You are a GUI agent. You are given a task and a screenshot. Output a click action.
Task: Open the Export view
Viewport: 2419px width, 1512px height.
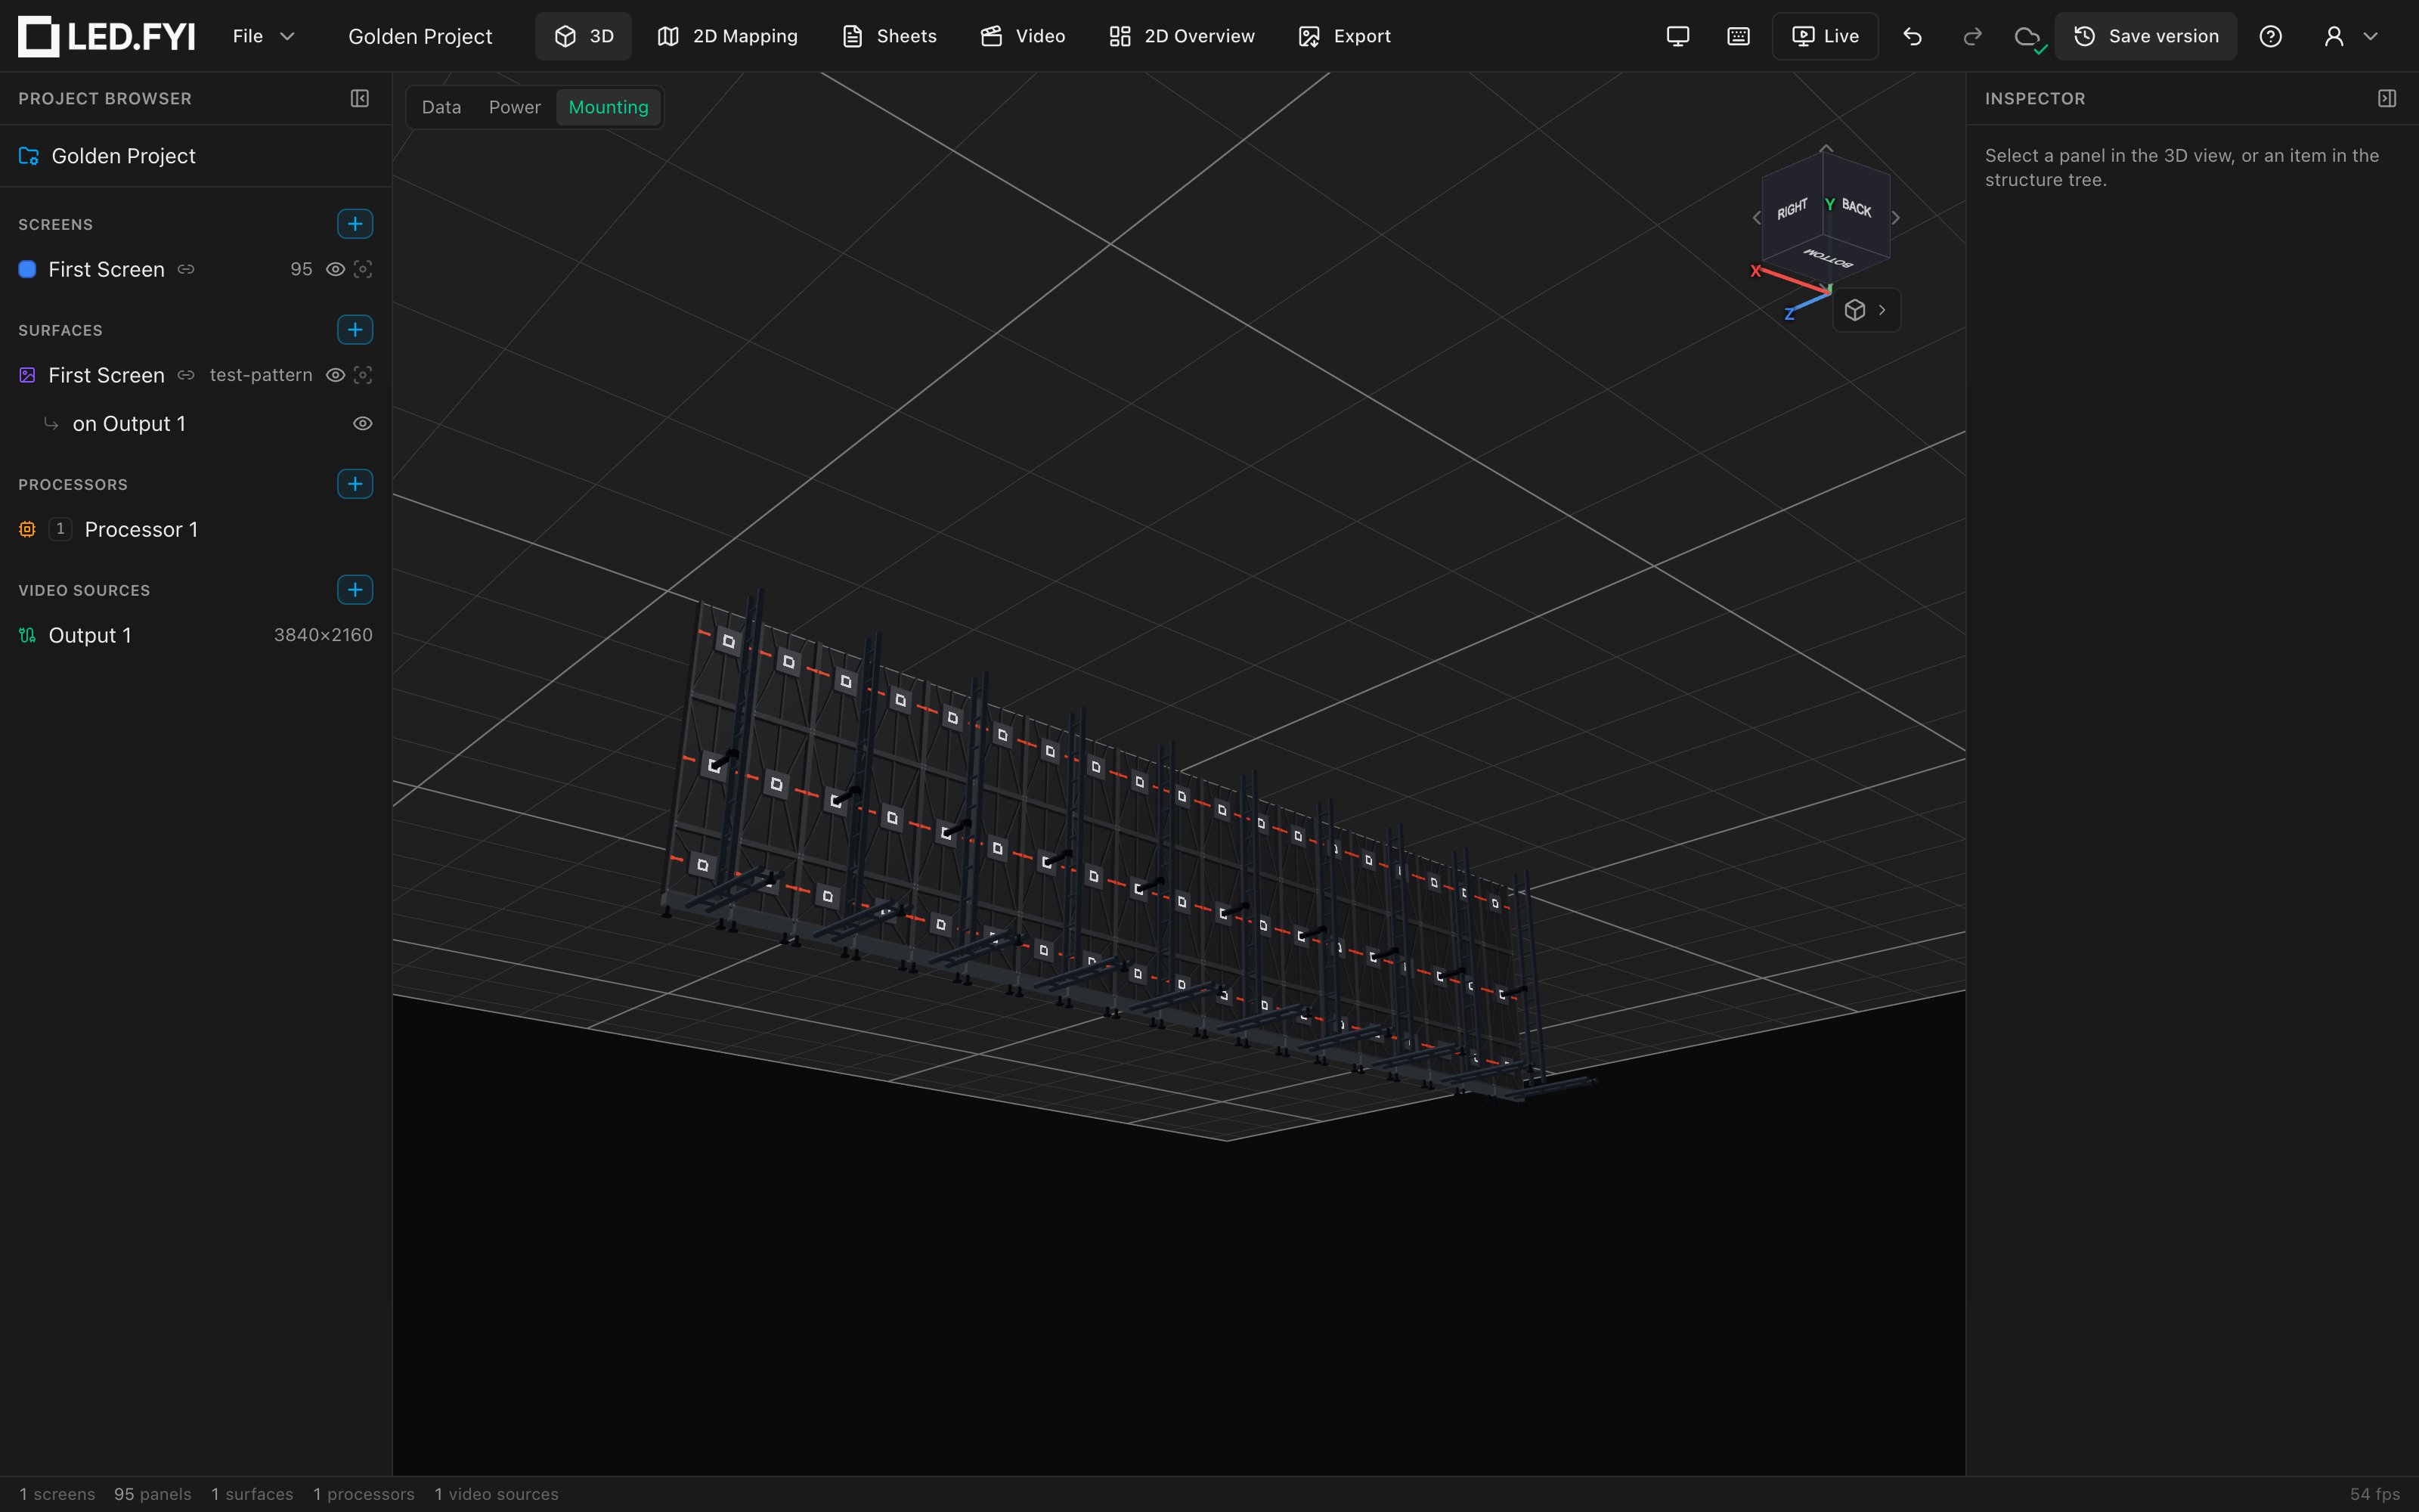[x=1345, y=36]
